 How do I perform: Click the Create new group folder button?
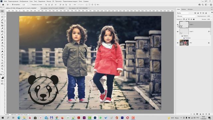coord(203,114)
